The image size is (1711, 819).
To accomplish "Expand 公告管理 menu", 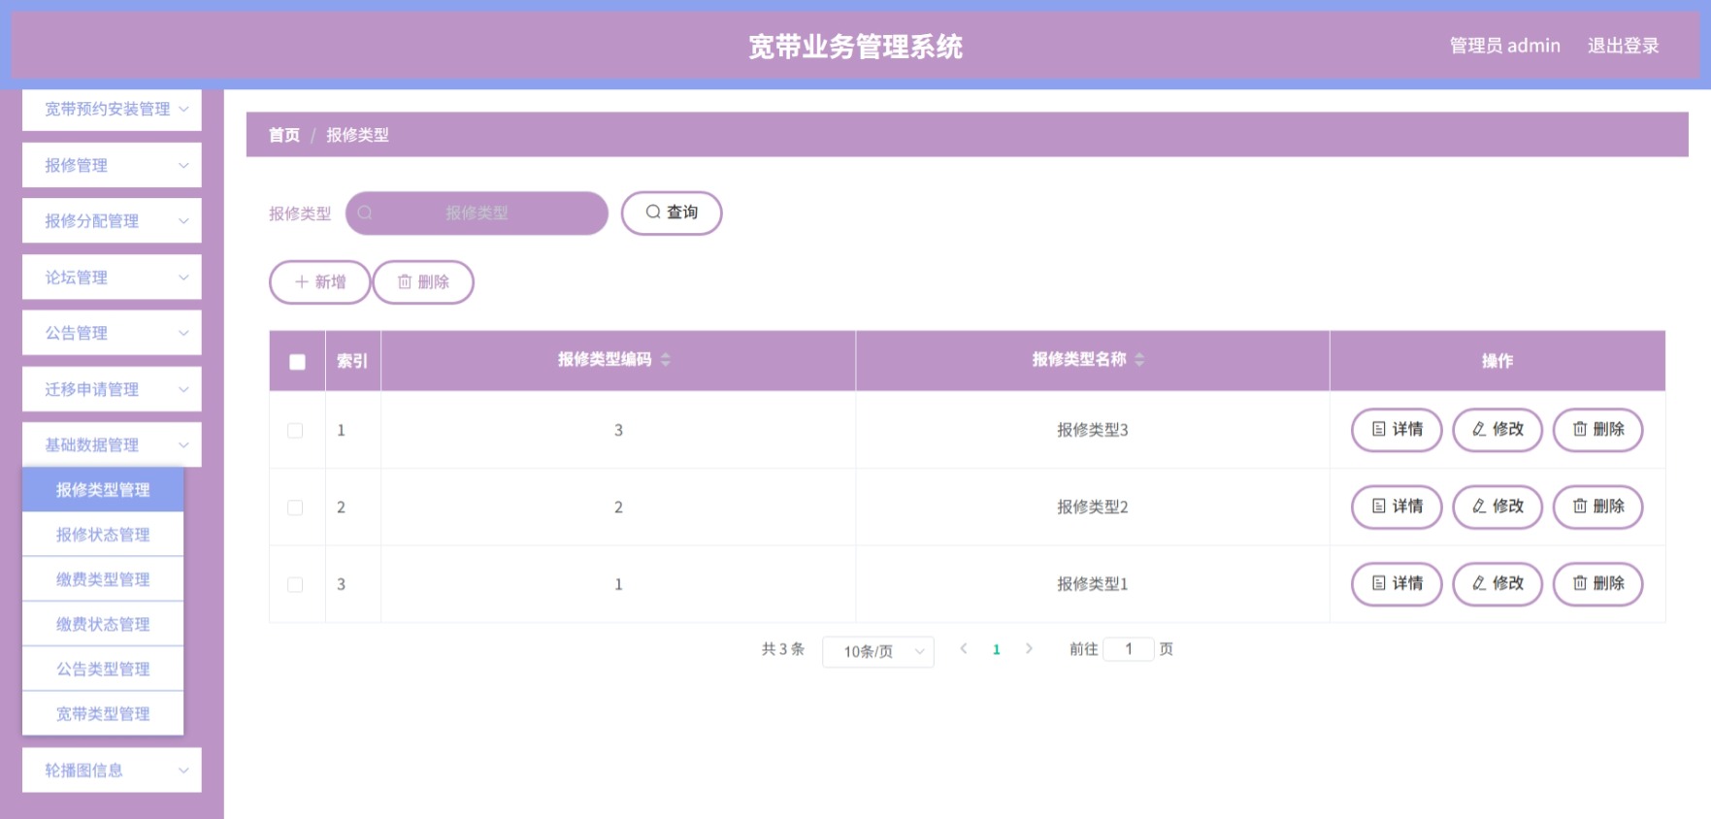I will pyautogui.click(x=112, y=333).
